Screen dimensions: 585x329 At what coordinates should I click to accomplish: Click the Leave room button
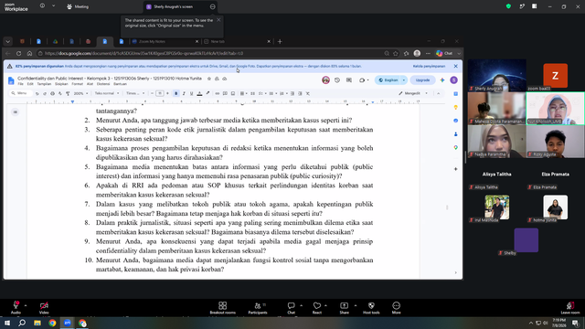570,308
